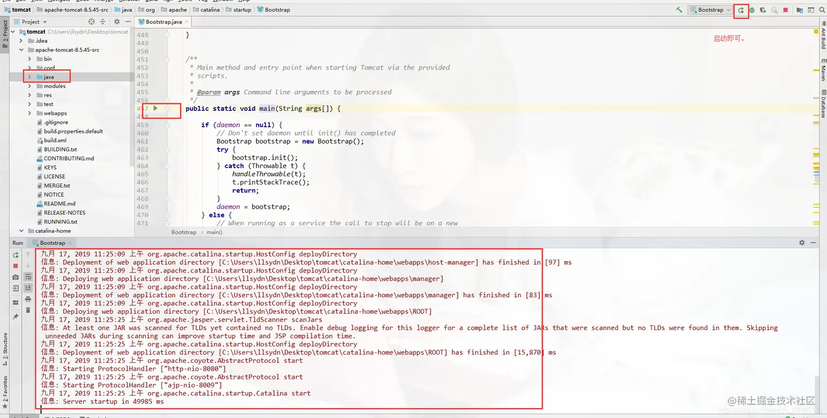The height and width of the screenshot is (418, 827).
Task: Click the green run gutter arrow beside main
Action: point(155,108)
